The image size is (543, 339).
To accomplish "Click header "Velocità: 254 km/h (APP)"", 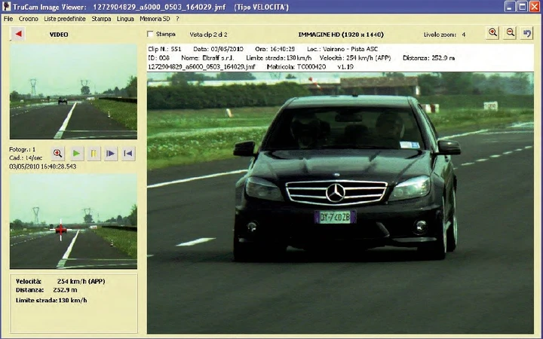I will pyautogui.click(x=355, y=58).
